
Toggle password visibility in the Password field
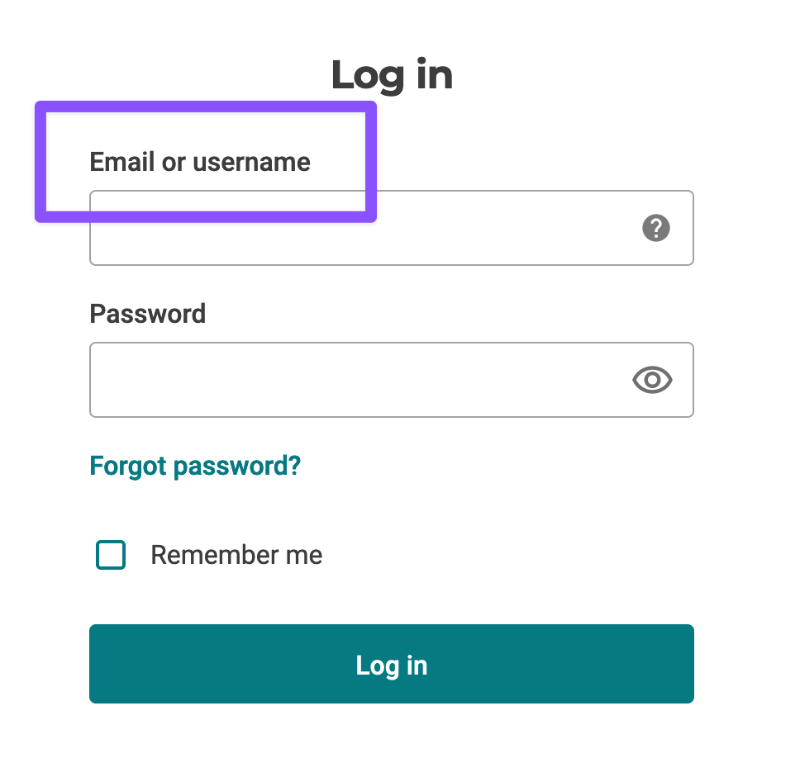click(652, 380)
